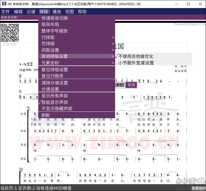The width and height of the screenshot is (206, 191).
Task: Open the 编辑 menu
Action: [x=18, y=12]
